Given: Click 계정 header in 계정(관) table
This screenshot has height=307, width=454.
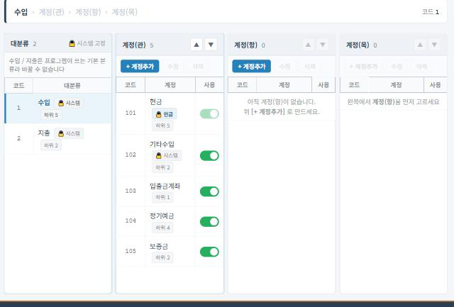Looking at the screenshot, I should pos(170,85).
